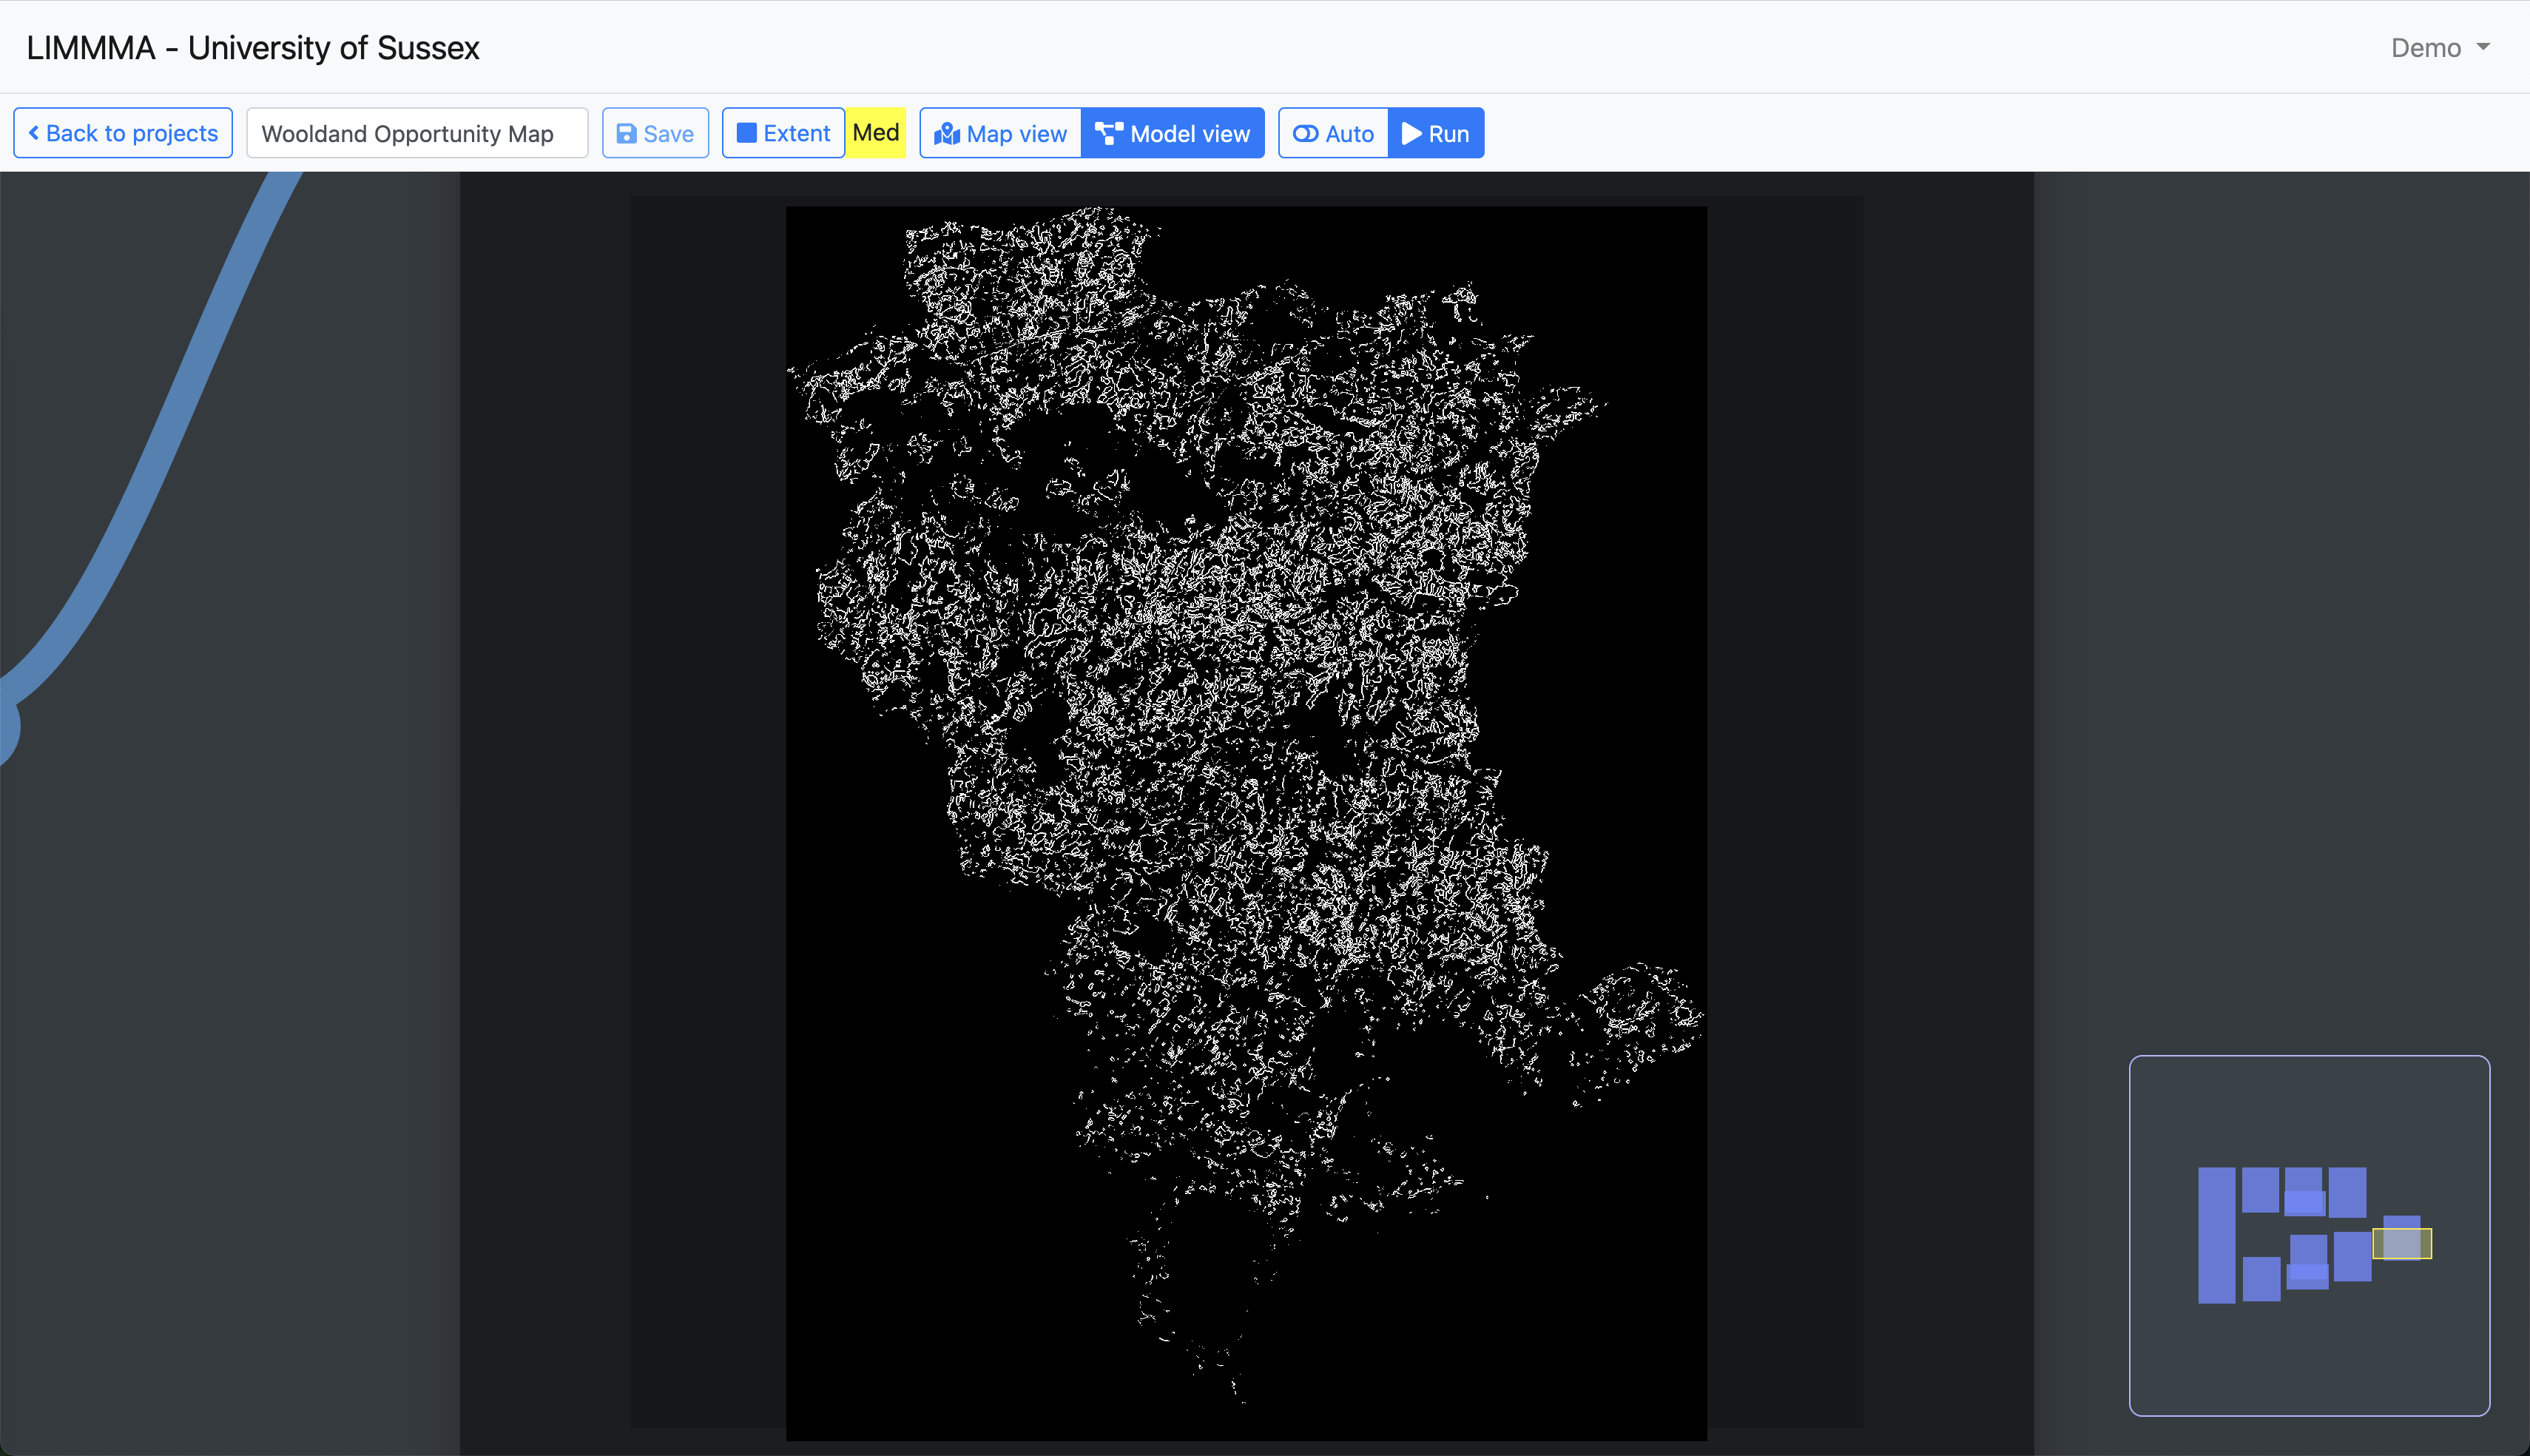Toggle the Extent setting button

pos(783,133)
